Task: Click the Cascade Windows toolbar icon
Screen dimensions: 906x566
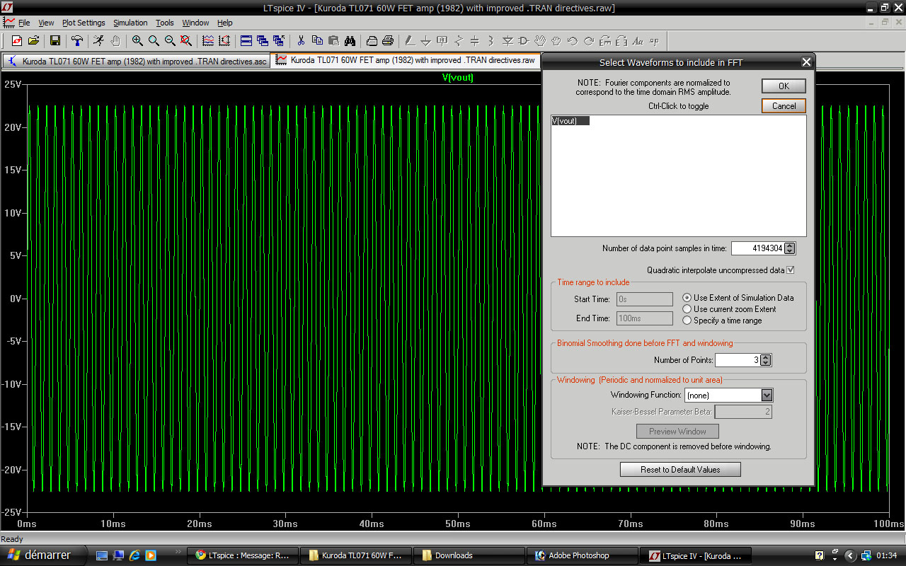Action: pyautogui.click(x=263, y=41)
